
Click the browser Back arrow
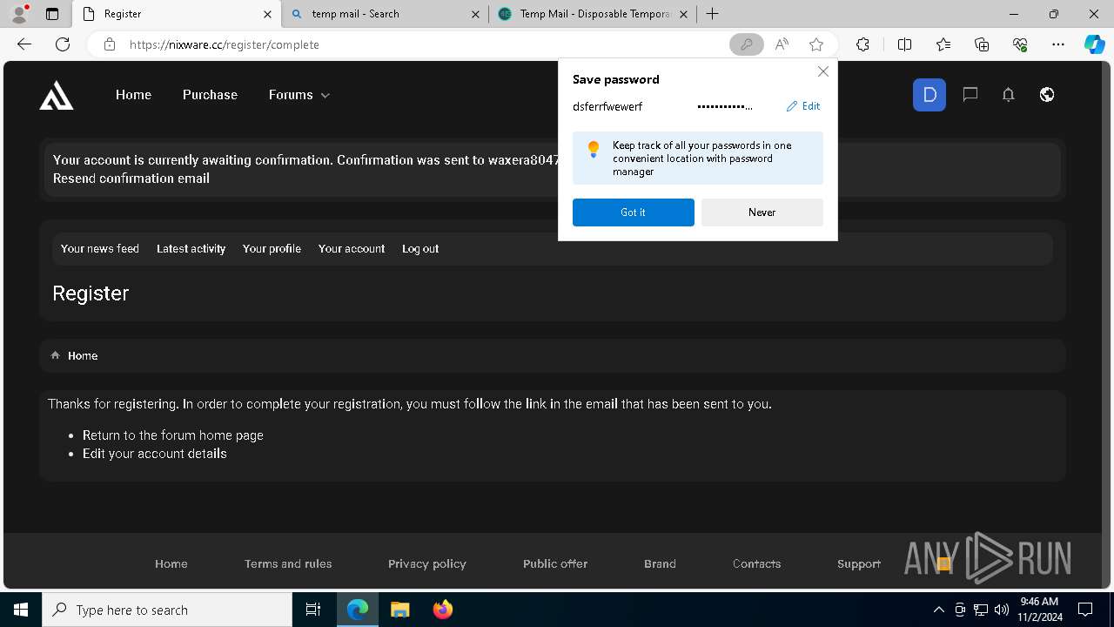click(x=24, y=44)
